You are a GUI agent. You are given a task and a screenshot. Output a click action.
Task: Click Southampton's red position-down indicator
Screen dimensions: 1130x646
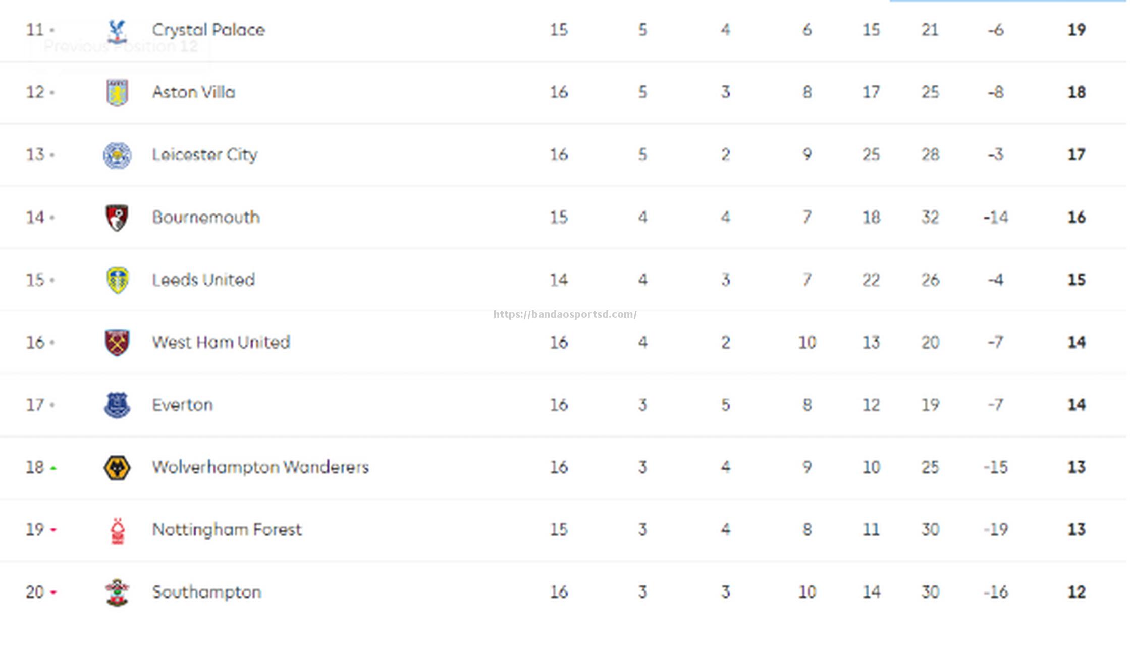53,593
